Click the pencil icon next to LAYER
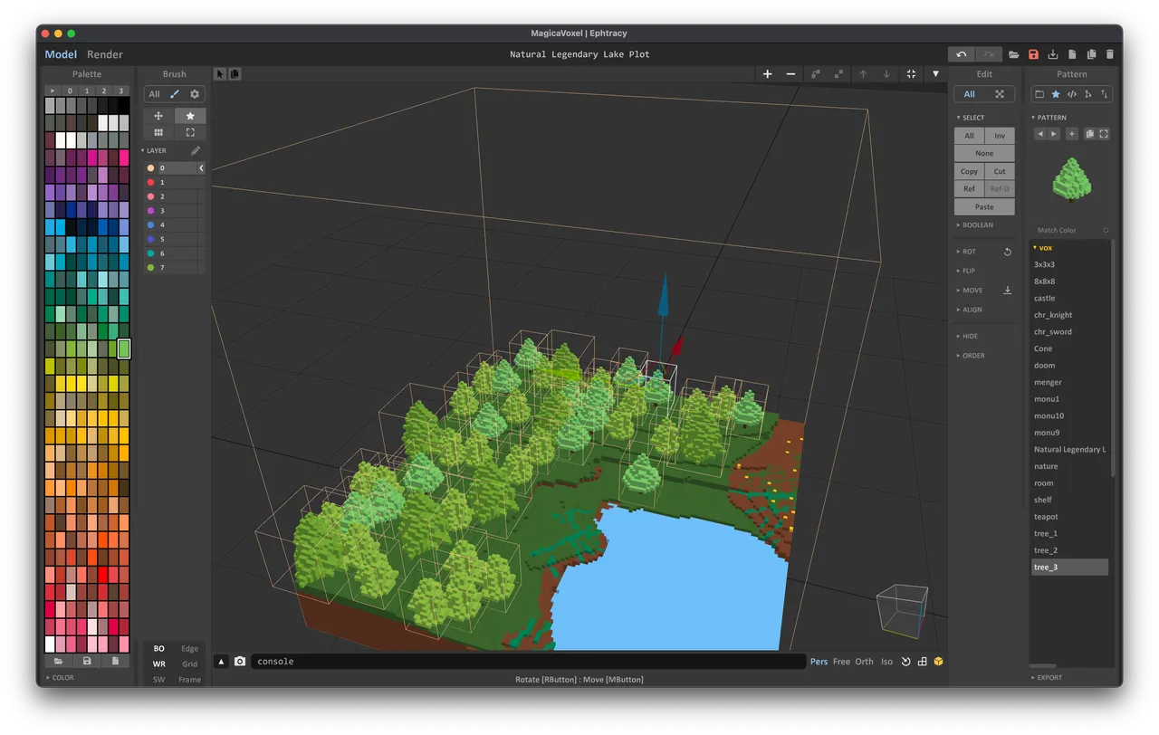This screenshot has height=735, width=1159. (196, 151)
